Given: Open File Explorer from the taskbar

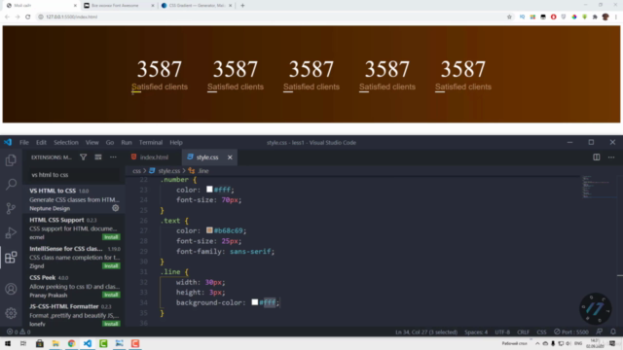Looking at the screenshot, I should (55, 343).
